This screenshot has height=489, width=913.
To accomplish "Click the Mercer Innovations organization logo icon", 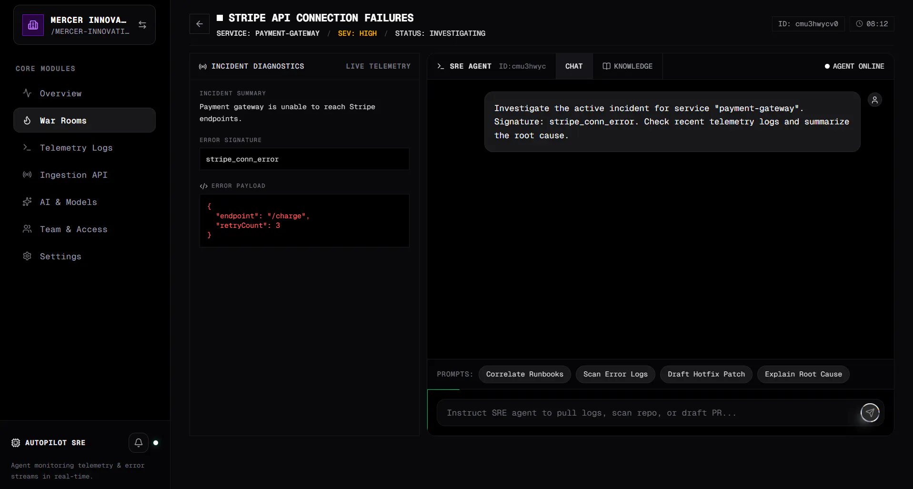I will pos(33,25).
